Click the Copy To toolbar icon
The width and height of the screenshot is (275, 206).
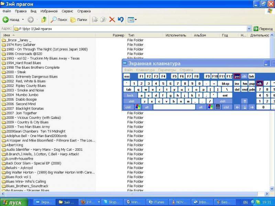click(x=103, y=20)
